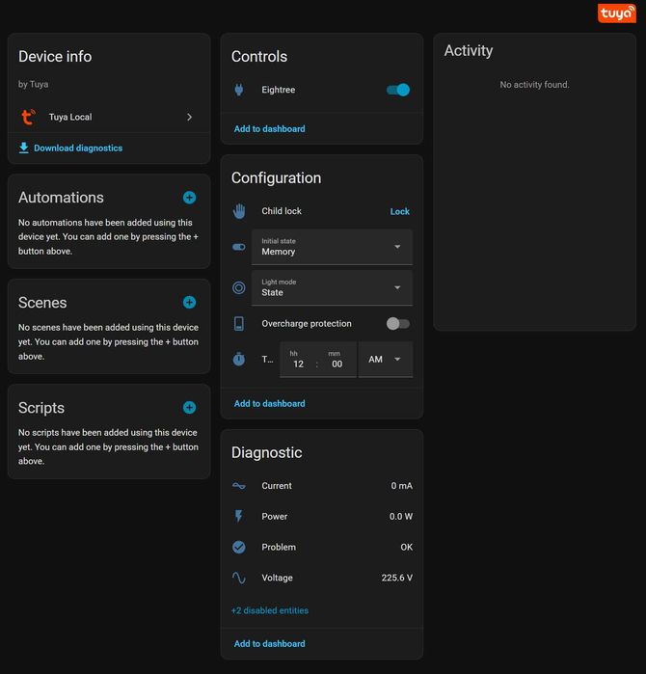This screenshot has height=674, width=646.
Task: Add a new scene with plus icon
Action: tap(189, 302)
